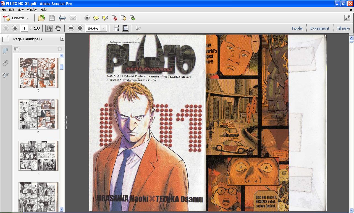Screen dimensions: 354x213
Task: Open the settings gear icon
Action: [x=87, y=18]
